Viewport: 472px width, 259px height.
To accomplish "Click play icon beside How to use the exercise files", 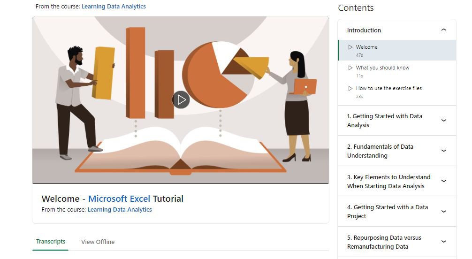I will (x=350, y=88).
